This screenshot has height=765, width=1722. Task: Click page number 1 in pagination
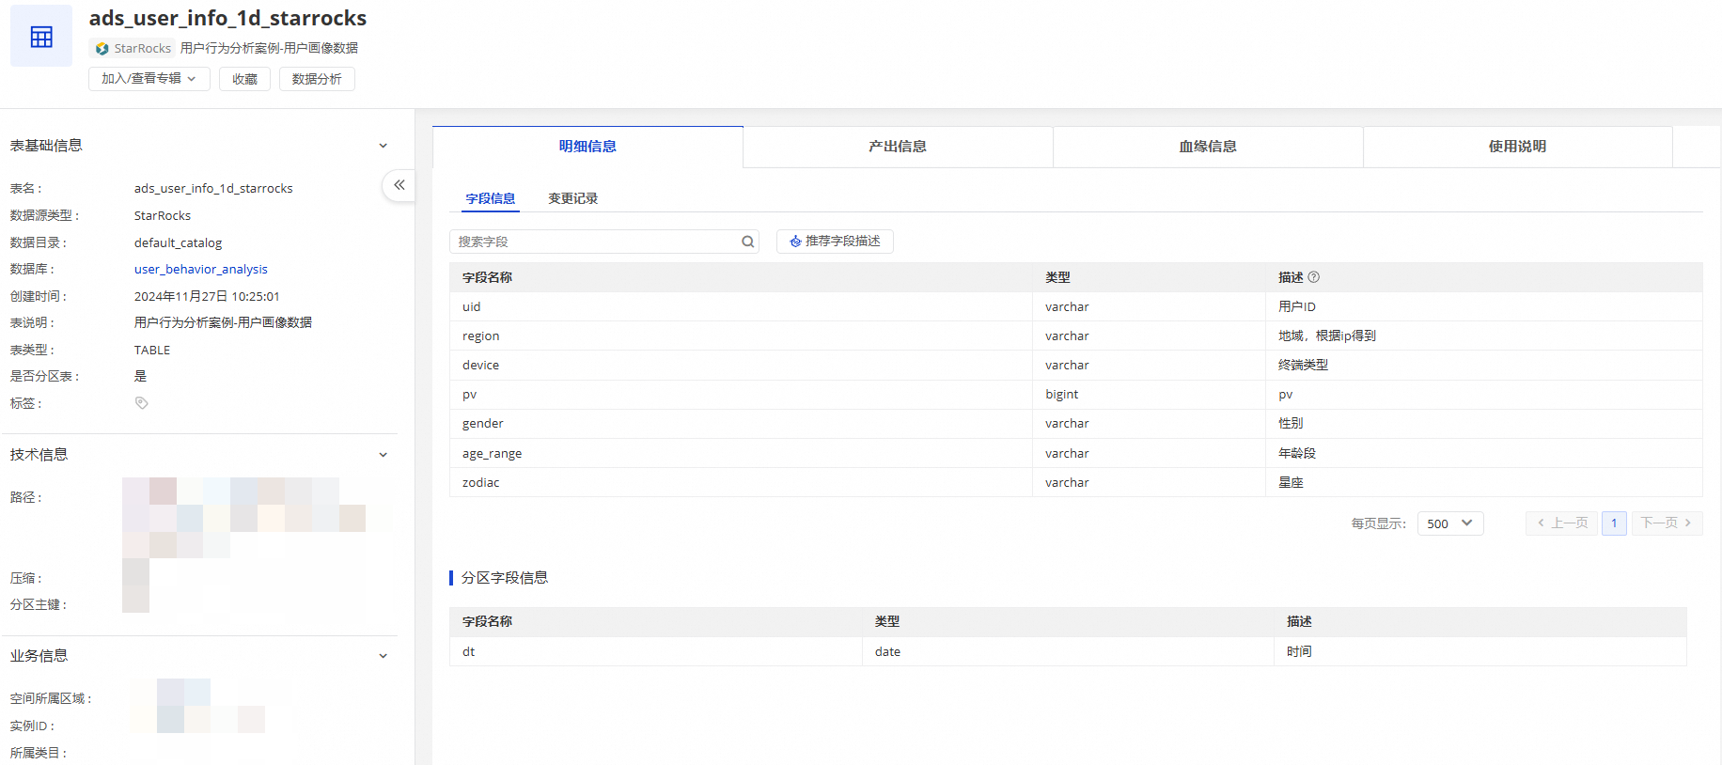[x=1614, y=523]
